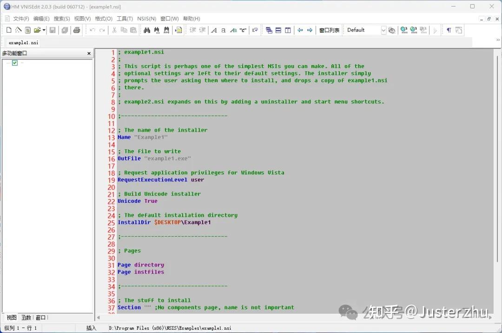This screenshot has width=502, height=333.
Task: Select the example1.nsi document tab
Action: click(23, 43)
